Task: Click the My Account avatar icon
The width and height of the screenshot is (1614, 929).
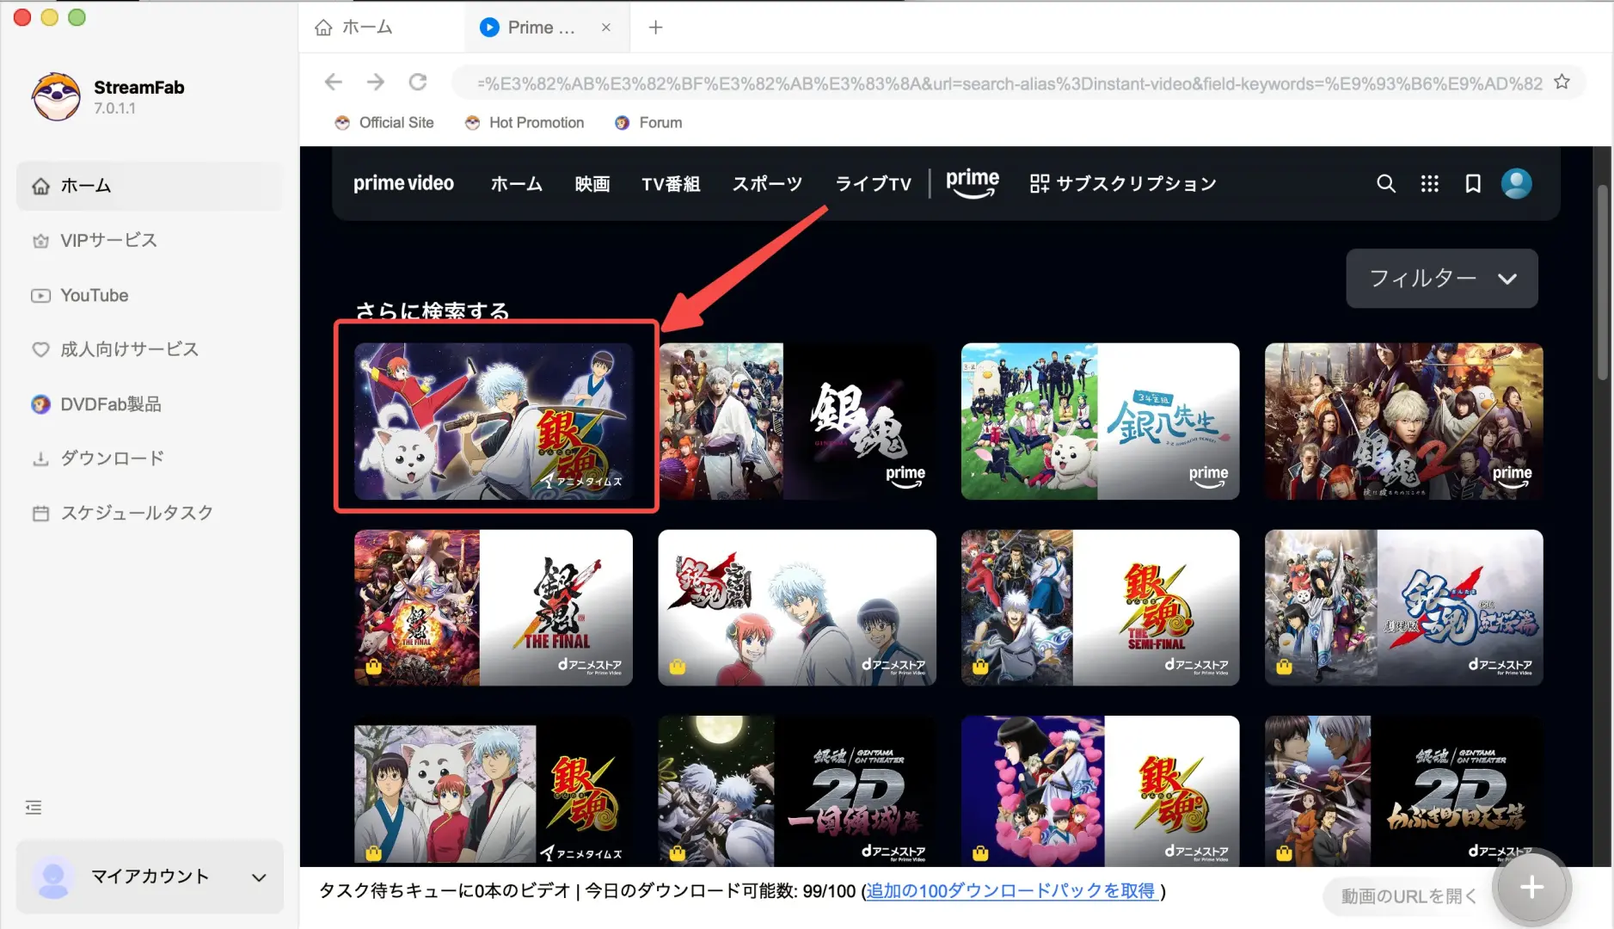Action: point(53,877)
